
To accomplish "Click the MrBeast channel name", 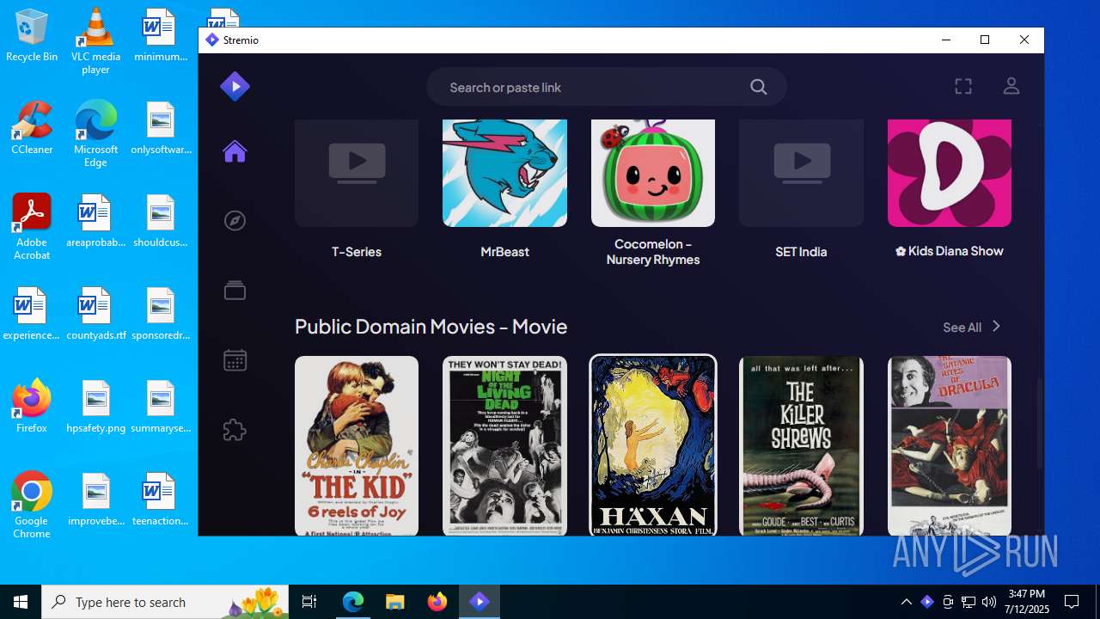I will pyautogui.click(x=504, y=252).
